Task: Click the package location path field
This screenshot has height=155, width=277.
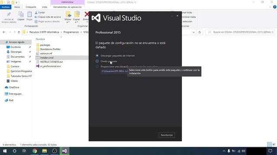Action: [x=114, y=71]
